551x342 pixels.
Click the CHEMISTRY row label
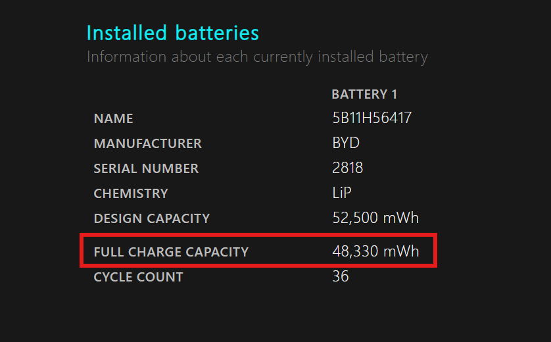(x=131, y=194)
